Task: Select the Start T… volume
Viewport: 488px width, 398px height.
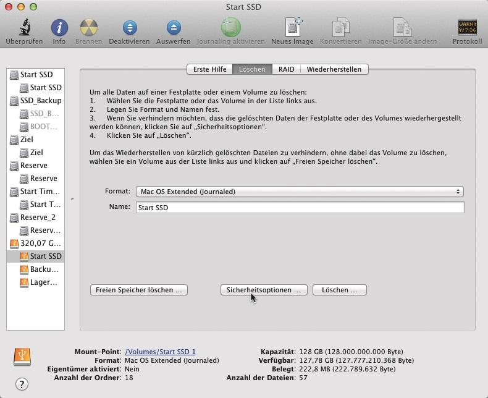Action: (x=35, y=205)
